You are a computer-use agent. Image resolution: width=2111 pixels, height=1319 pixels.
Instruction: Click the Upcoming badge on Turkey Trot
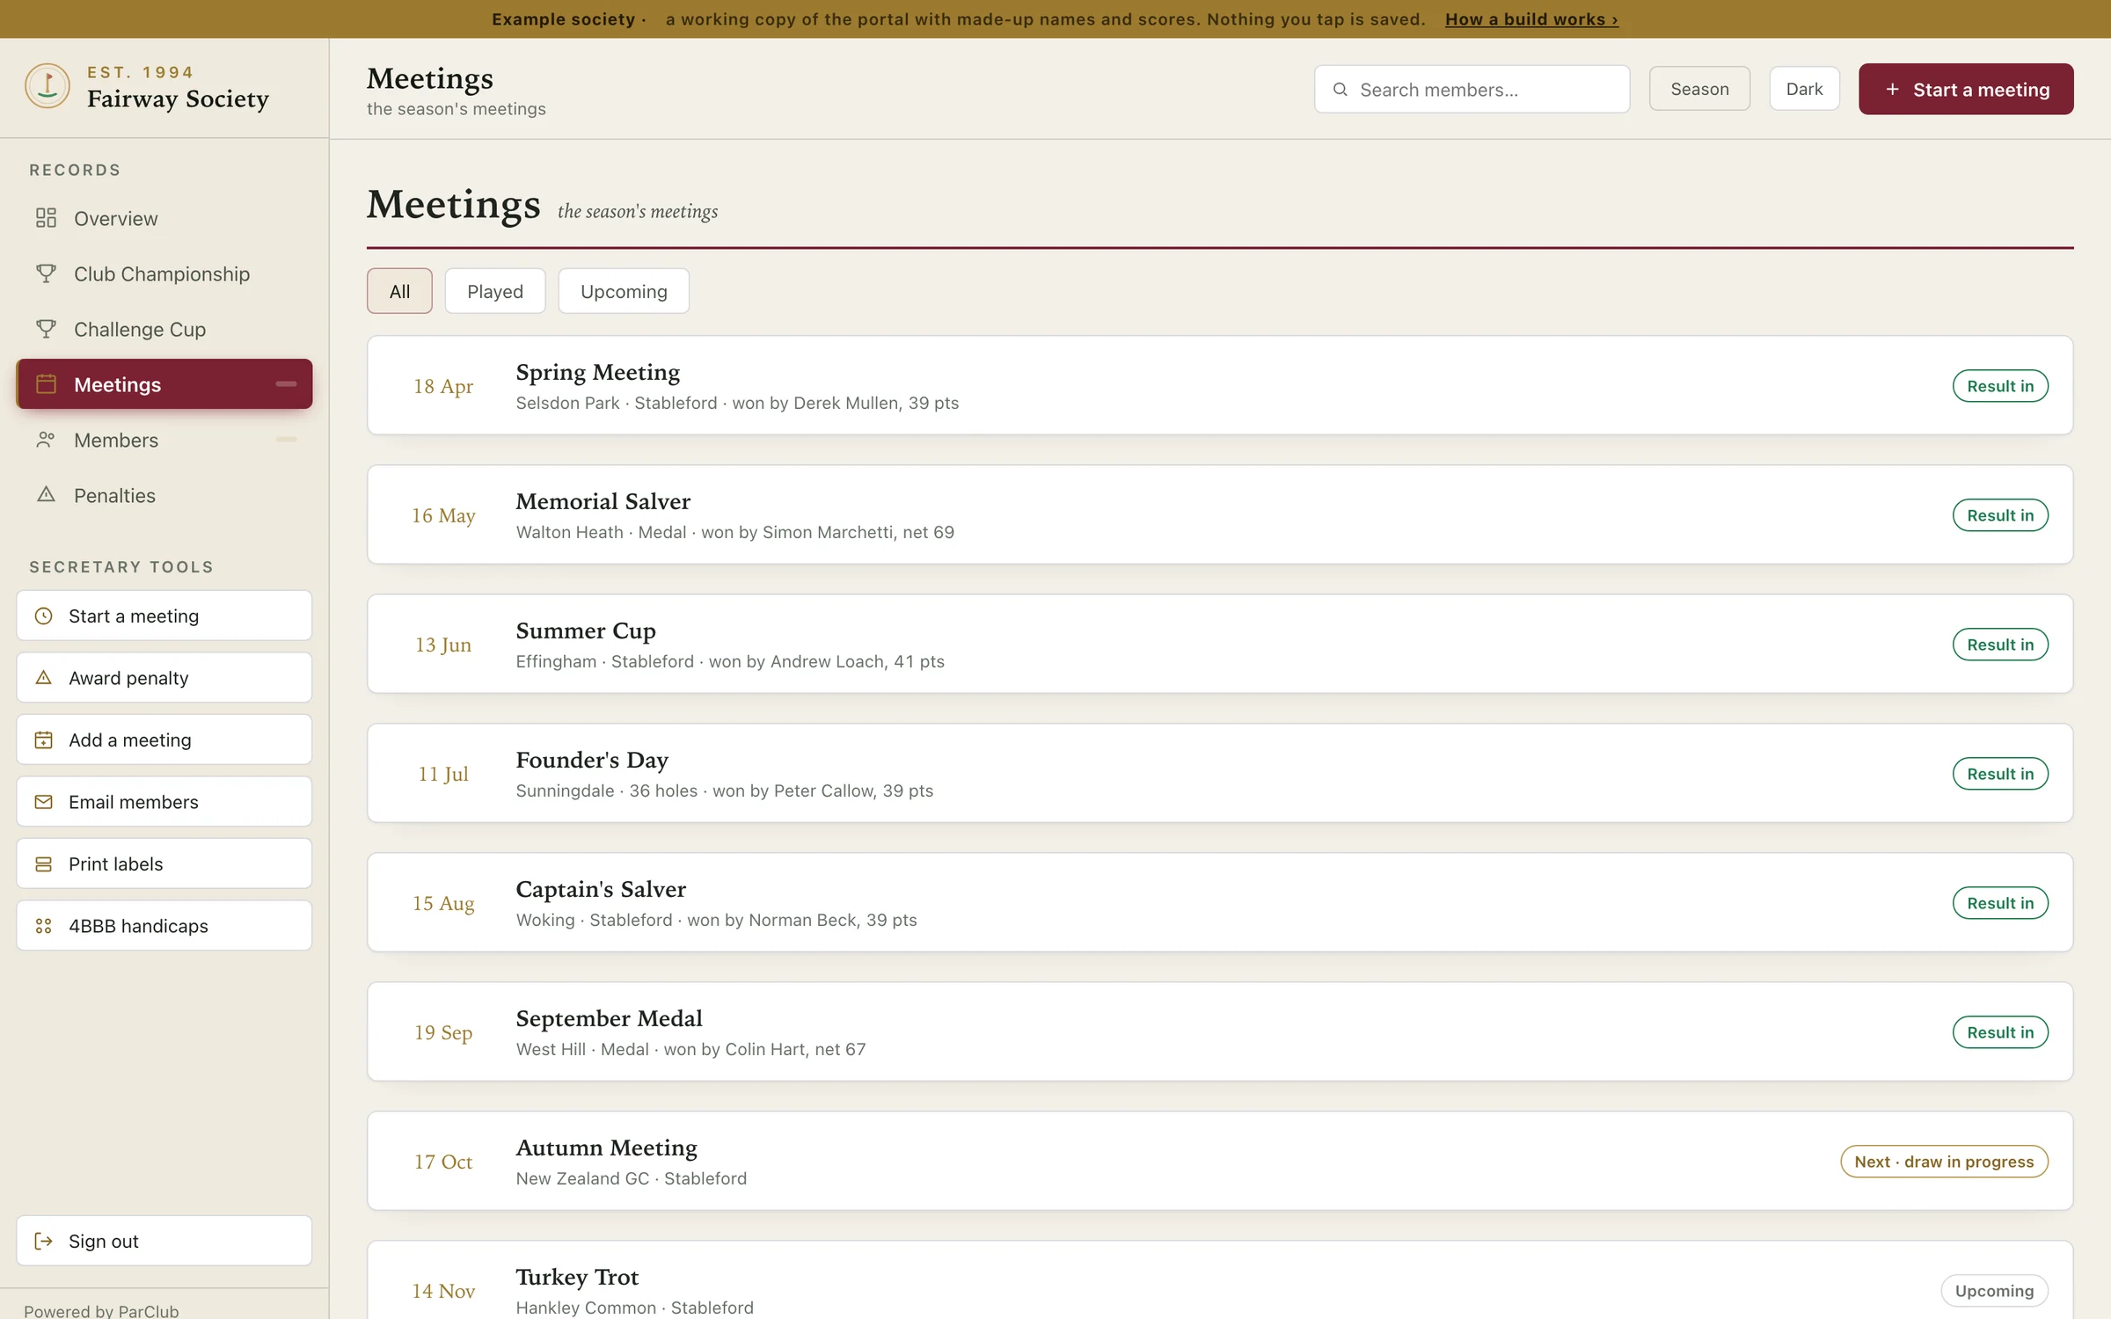click(1994, 1291)
